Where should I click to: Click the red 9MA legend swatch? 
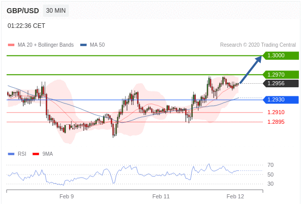coord(36,154)
